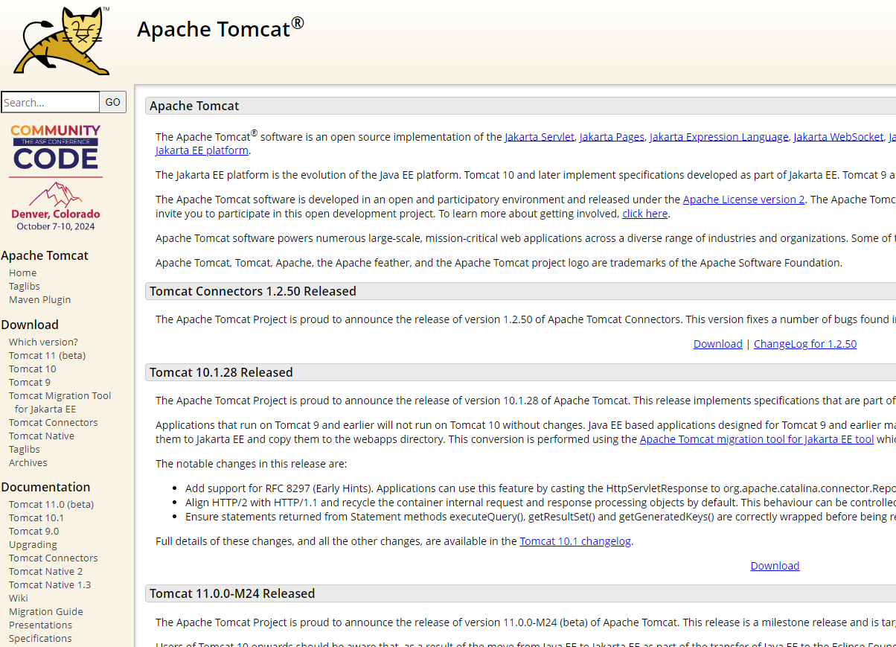This screenshot has height=647, width=896.
Task: Open the Specifications sidebar link
Action: coord(40,638)
